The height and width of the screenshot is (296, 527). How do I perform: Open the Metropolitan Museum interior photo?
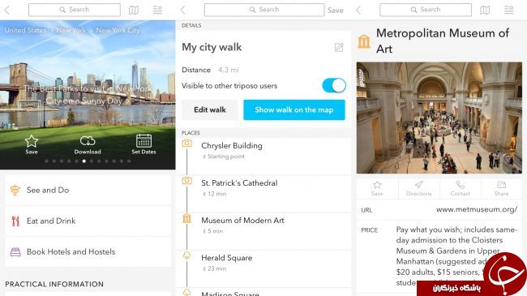pos(439,118)
